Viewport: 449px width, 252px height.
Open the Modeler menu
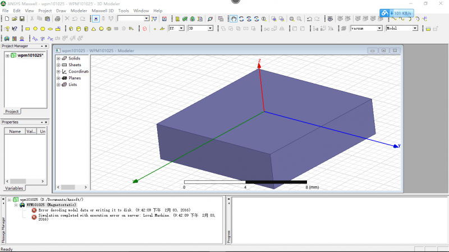[x=79, y=11]
